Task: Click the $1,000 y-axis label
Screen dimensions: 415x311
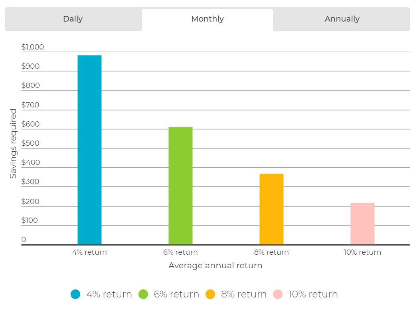Action: pos(33,47)
